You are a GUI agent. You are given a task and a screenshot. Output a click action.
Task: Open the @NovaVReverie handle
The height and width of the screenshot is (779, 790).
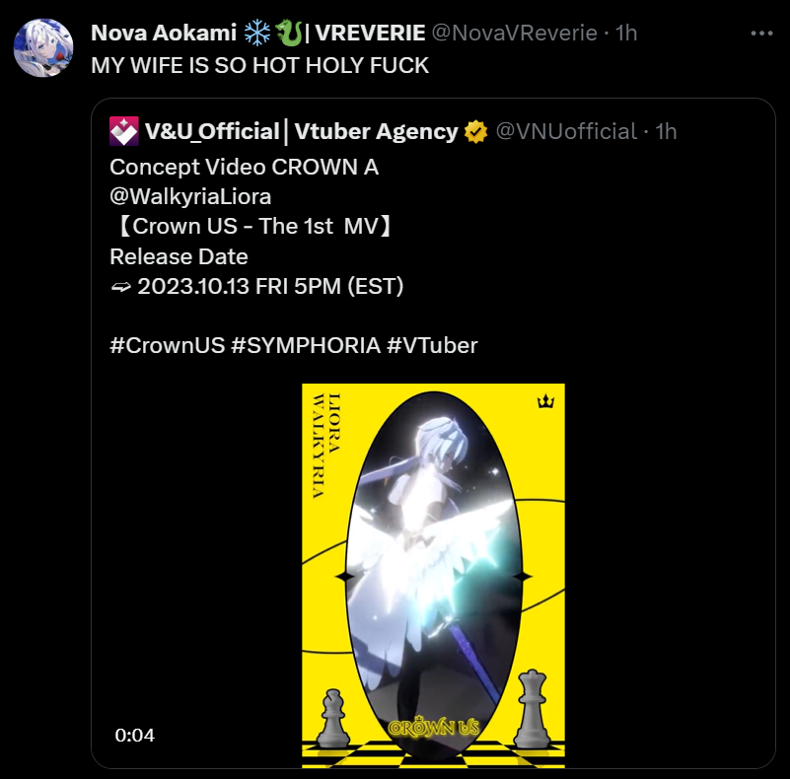[x=515, y=34]
